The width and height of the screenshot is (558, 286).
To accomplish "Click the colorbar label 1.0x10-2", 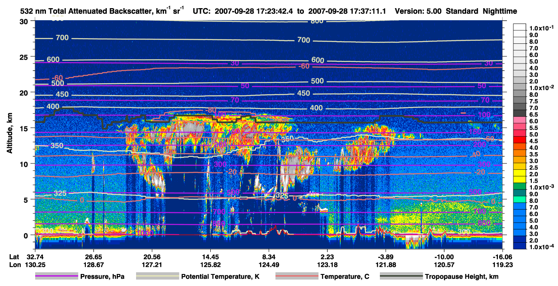I will (541, 88).
